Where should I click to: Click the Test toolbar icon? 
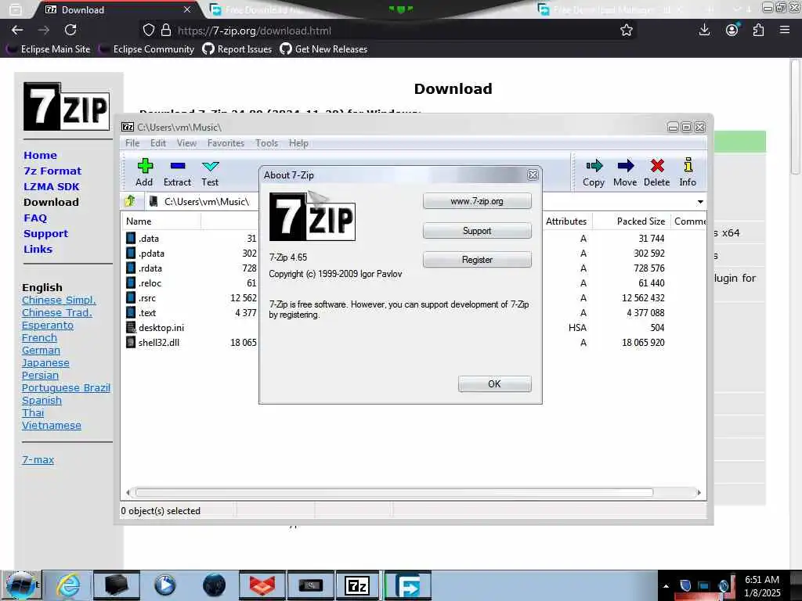click(210, 166)
